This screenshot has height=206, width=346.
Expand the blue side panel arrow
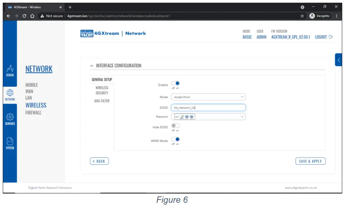pos(338,60)
